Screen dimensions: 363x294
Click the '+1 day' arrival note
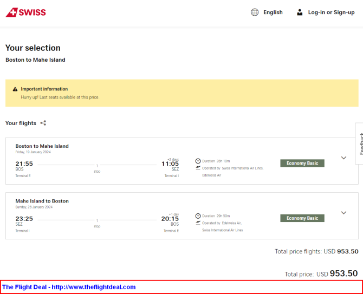point(174,214)
